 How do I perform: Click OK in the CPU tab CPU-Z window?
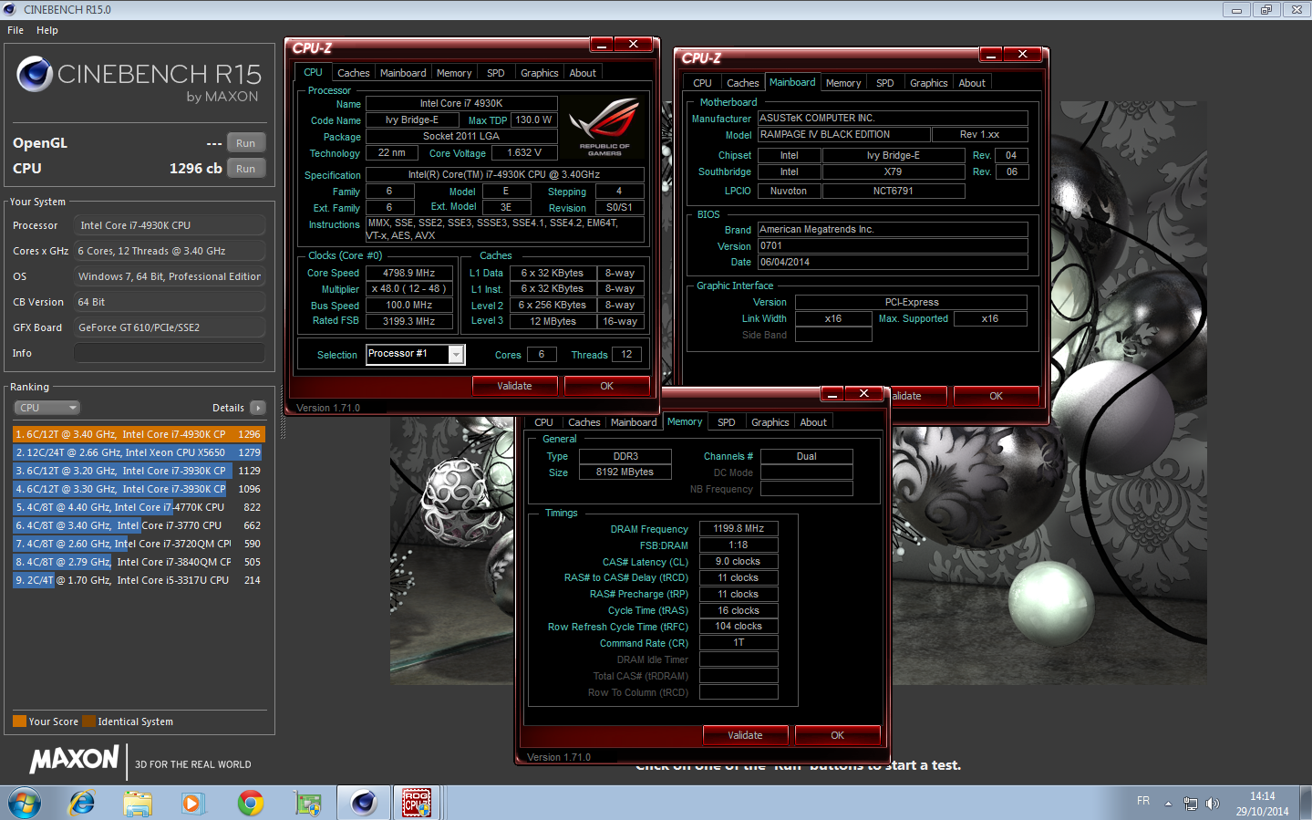click(x=606, y=386)
